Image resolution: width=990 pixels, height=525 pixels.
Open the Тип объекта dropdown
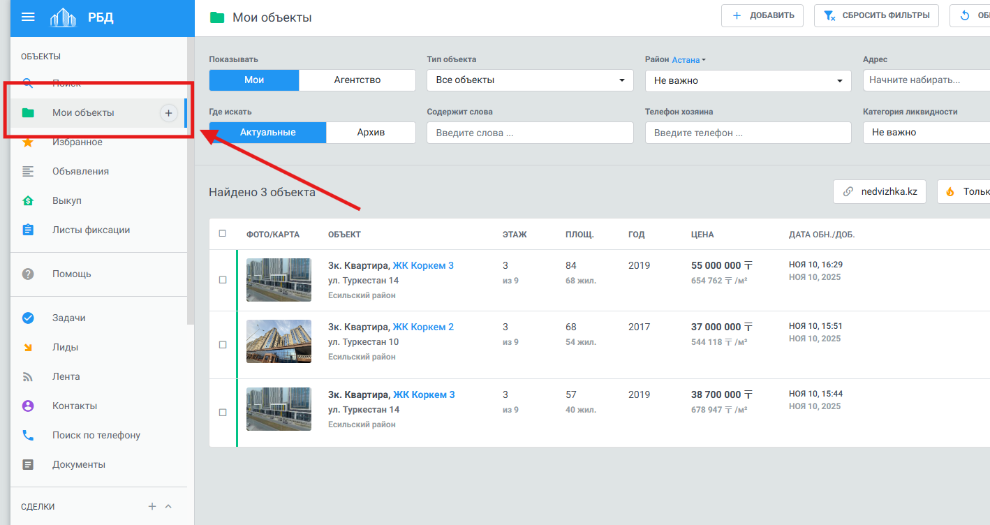click(529, 80)
